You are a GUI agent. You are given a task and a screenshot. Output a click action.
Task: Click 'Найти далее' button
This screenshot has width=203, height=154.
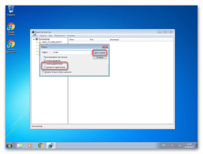[x=99, y=52]
